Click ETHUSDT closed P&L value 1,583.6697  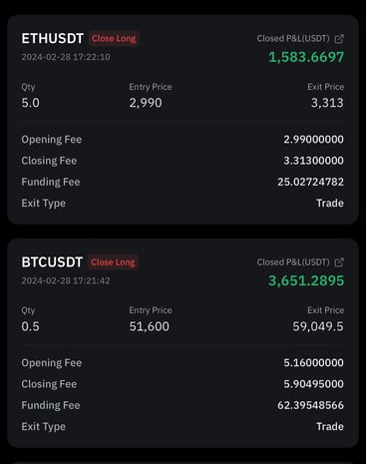coord(306,57)
